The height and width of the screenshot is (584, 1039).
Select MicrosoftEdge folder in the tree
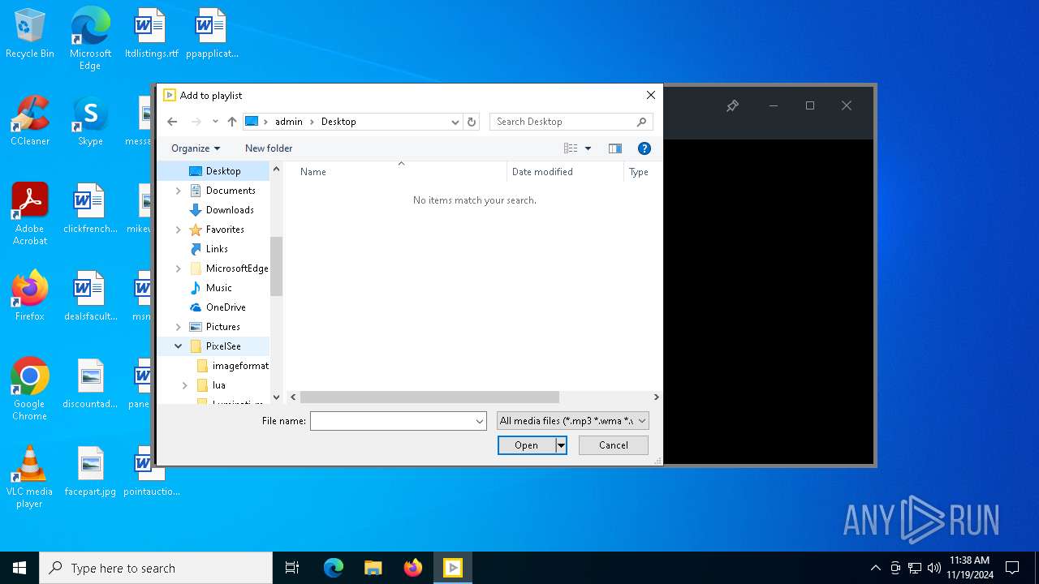click(237, 268)
